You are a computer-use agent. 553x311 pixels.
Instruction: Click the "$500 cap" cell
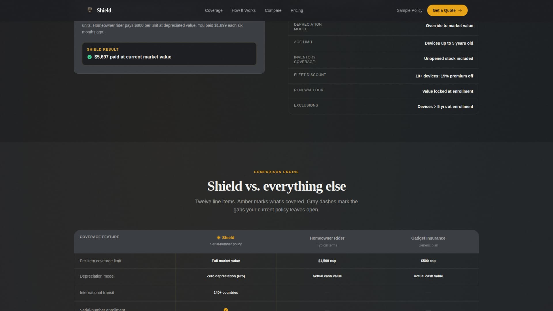click(x=428, y=261)
